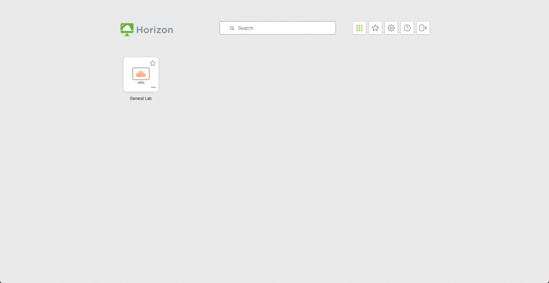The height and width of the screenshot is (283, 549).
Task: Open General Lab three-dot options menu
Action: tap(153, 87)
